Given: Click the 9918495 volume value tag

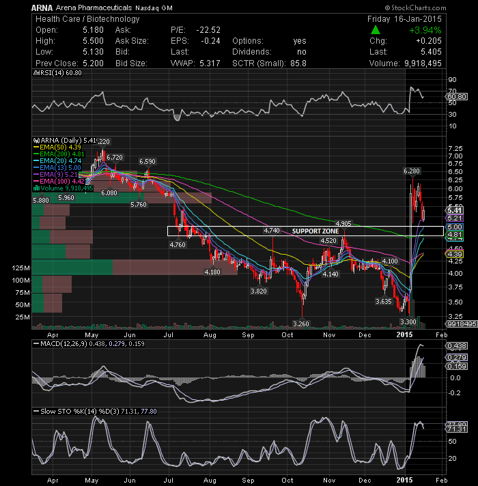Looking at the screenshot, I should 462,324.
